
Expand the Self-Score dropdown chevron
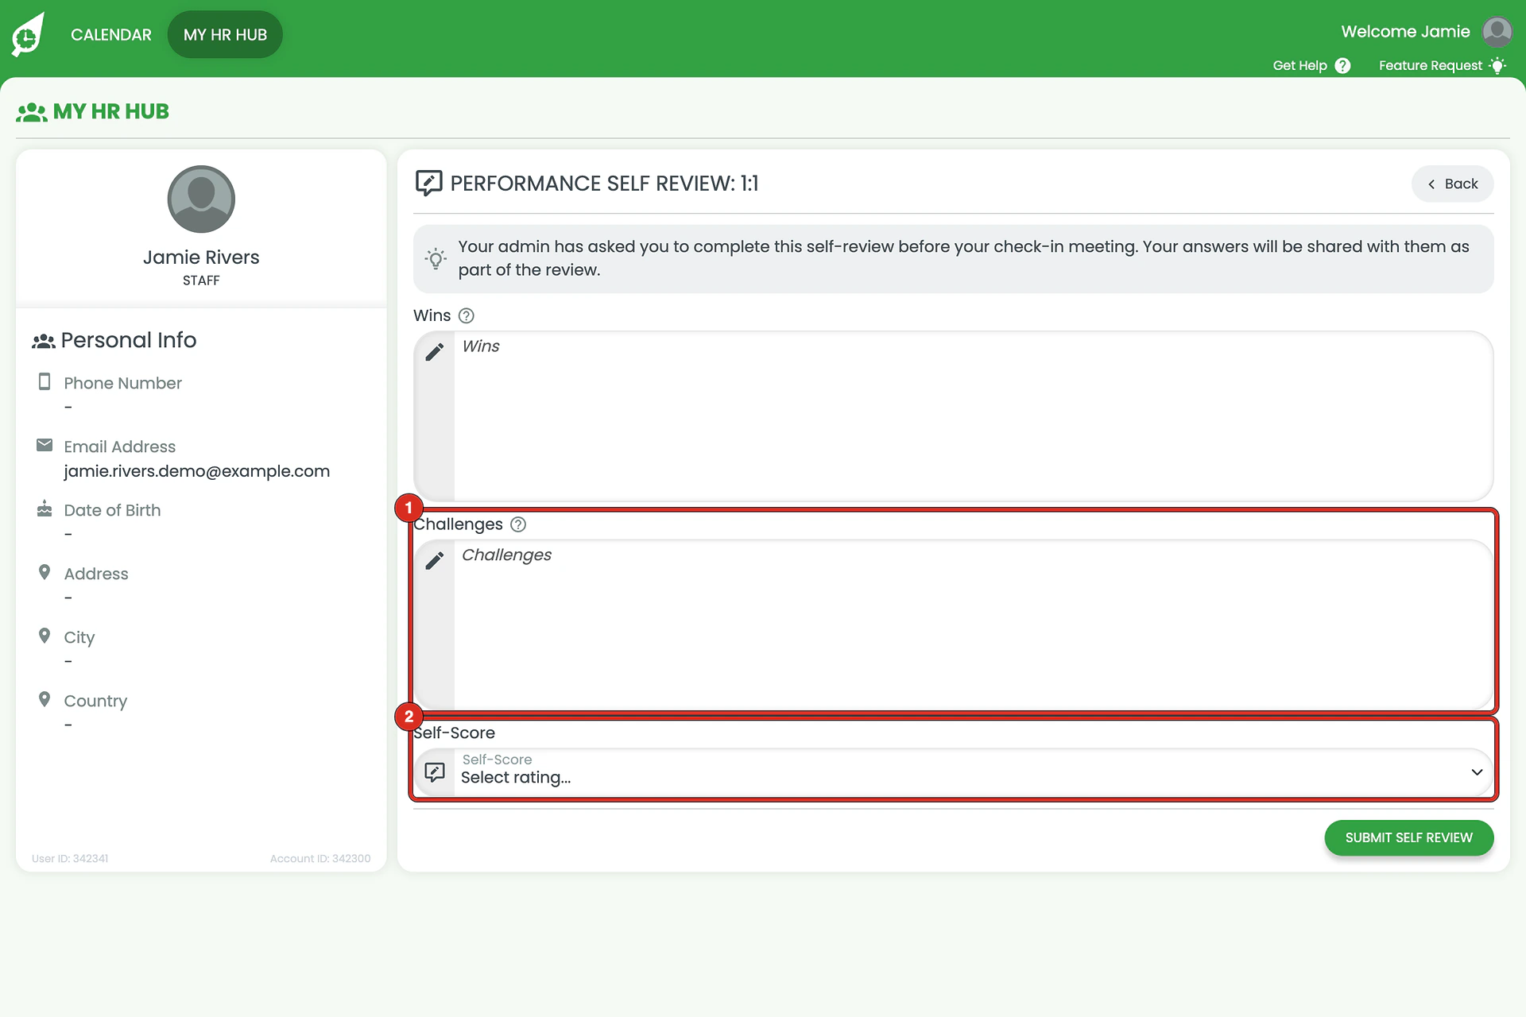pyautogui.click(x=1477, y=772)
